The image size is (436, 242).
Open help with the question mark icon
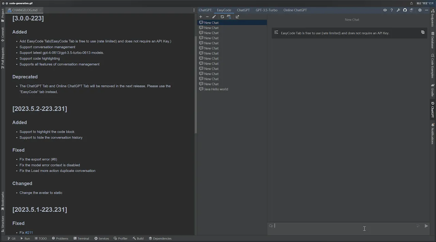click(391, 10)
